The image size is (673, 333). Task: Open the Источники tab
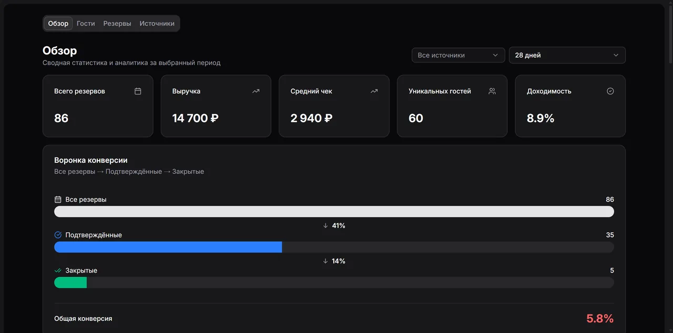click(157, 24)
